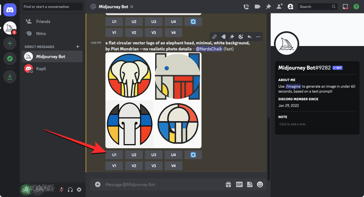Viewport: 364px width, 197px height.
Task: Click Add a Server plus icon
Action: [10, 43]
